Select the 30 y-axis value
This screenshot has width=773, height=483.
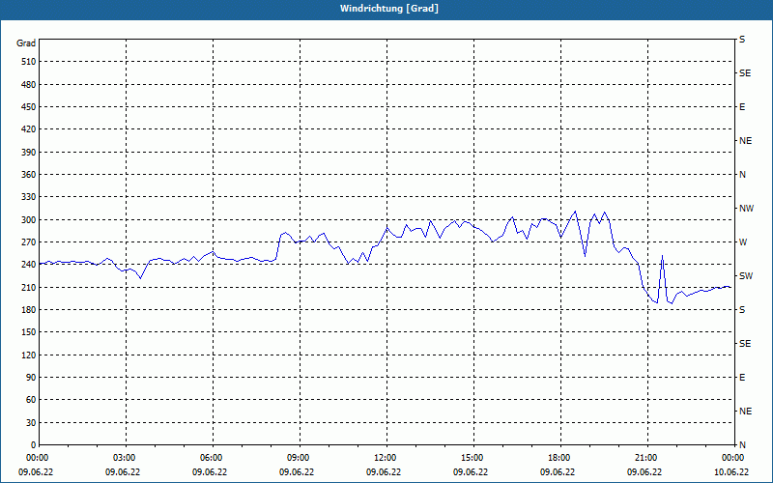click(31, 422)
